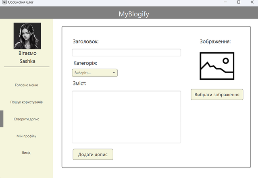Image resolution: width=258 pixels, height=178 pixels.
Task: Click the Заголовок text input field
Action: pos(126,53)
